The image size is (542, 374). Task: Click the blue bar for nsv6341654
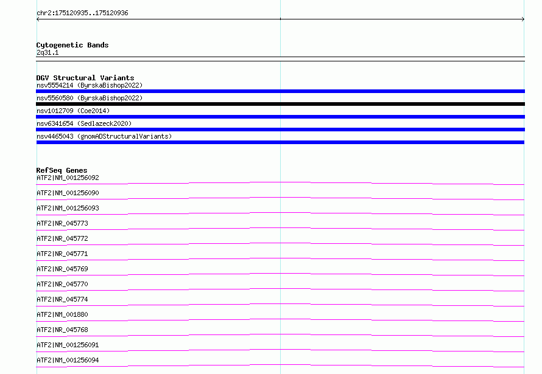pyautogui.click(x=280, y=130)
